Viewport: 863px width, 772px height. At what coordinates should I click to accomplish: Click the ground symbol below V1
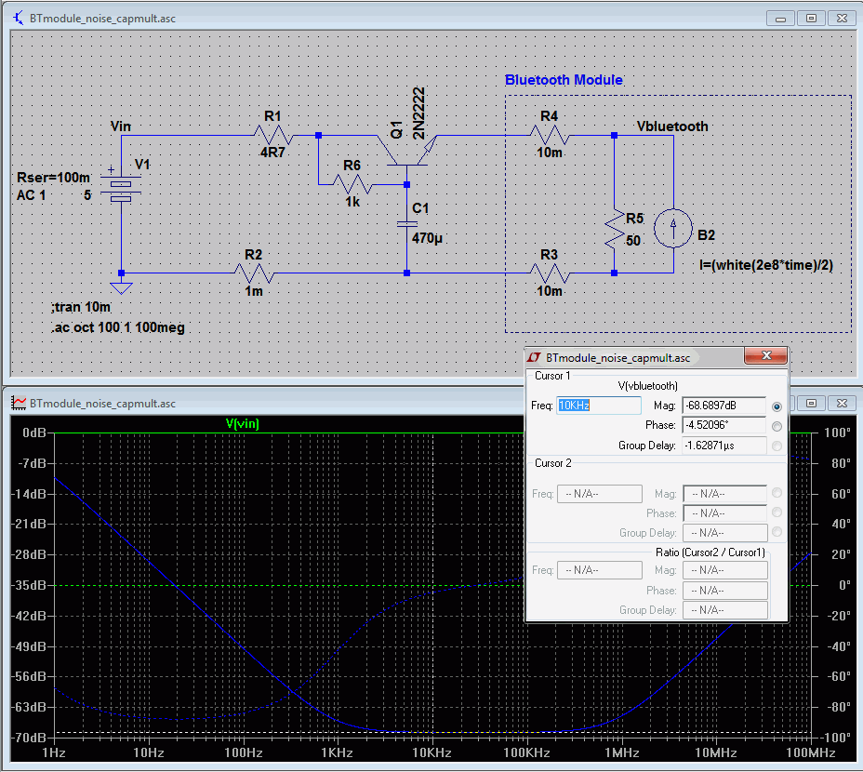tap(121, 285)
